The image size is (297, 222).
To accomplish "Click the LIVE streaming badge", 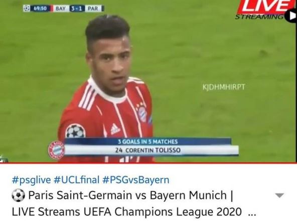I will 263,10.
